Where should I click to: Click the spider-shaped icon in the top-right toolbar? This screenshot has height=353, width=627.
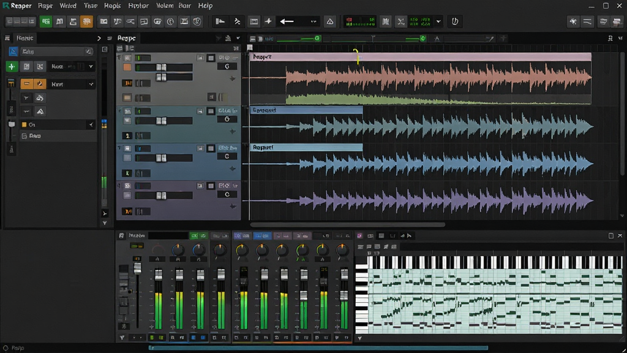tap(573, 21)
